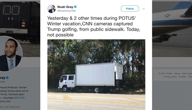Click the verified badge in profile sidebar

[x=8, y=77]
